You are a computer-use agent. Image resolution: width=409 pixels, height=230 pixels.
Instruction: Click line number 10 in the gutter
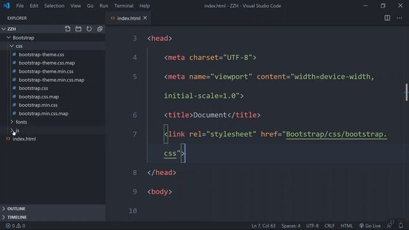(x=133, y=211)
